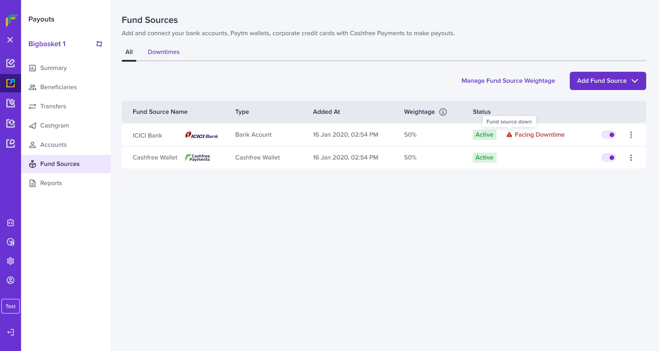Click the Cashfree logo in the purple rail
Image resolution: width=659 pixels, height=351 pixels.
tap(11, 20)
